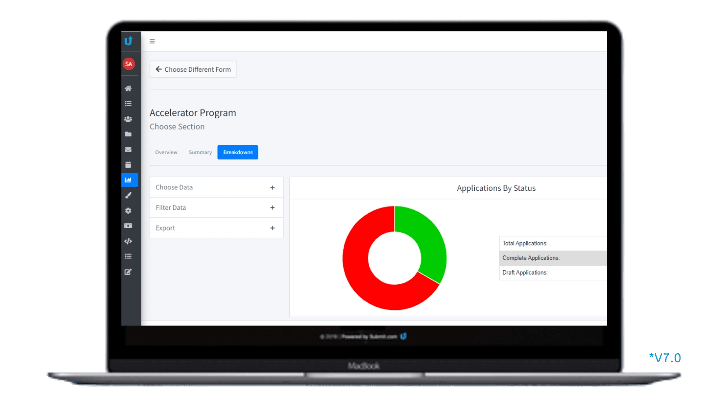Toggle the hamburger menu at top left
Image resolution: width=722 pixels, height=406 pixels.
pyautogui.click(x=152, y=41)
